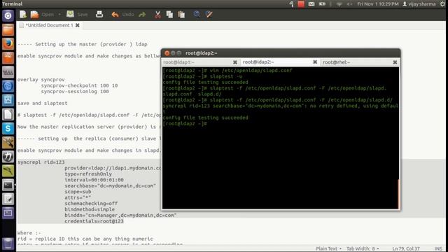448x252 pixels.
Task: Click the Text Editor launcher icon
Action: pyautogui.click(x=8, y=199)
